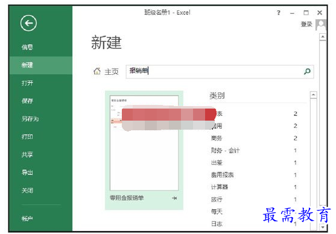Image resolution: width=336 pixels, height=234 pixels.
Task: Filter by 出差 category
Action: 217,163
